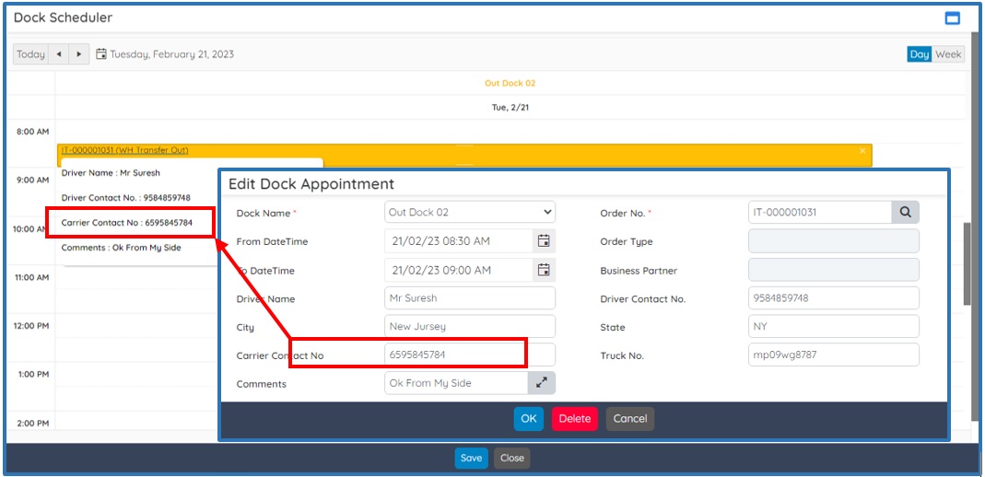Screen dimensions: 985x477
Task: Open IT-000001031 WH Transfer Out link
Action: [x=123, y=150]
